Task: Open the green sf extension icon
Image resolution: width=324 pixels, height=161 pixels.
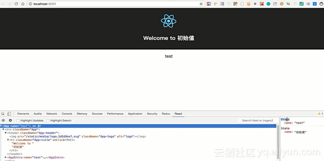Action: click(x=302, y=4)
